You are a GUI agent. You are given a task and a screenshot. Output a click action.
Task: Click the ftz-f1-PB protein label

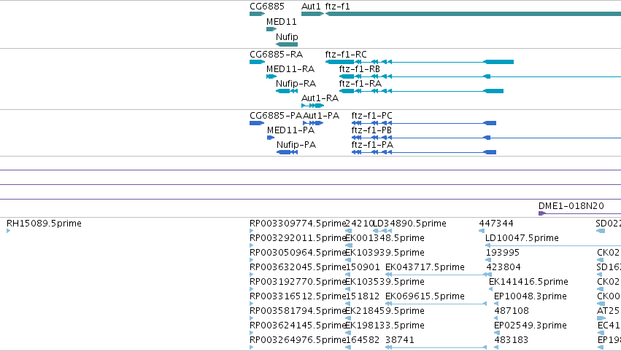pos(371,130)
